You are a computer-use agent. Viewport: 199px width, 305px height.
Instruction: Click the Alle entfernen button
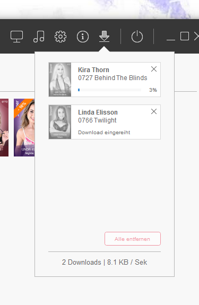click(133, 239)
